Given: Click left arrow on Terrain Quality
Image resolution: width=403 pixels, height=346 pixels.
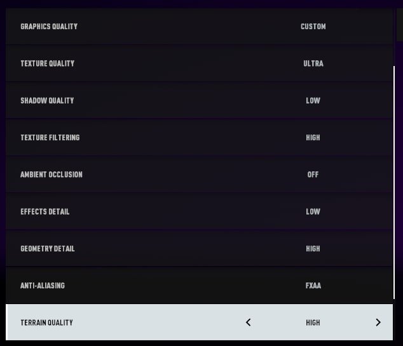Looking at the screenshot, I should (249, 323).
